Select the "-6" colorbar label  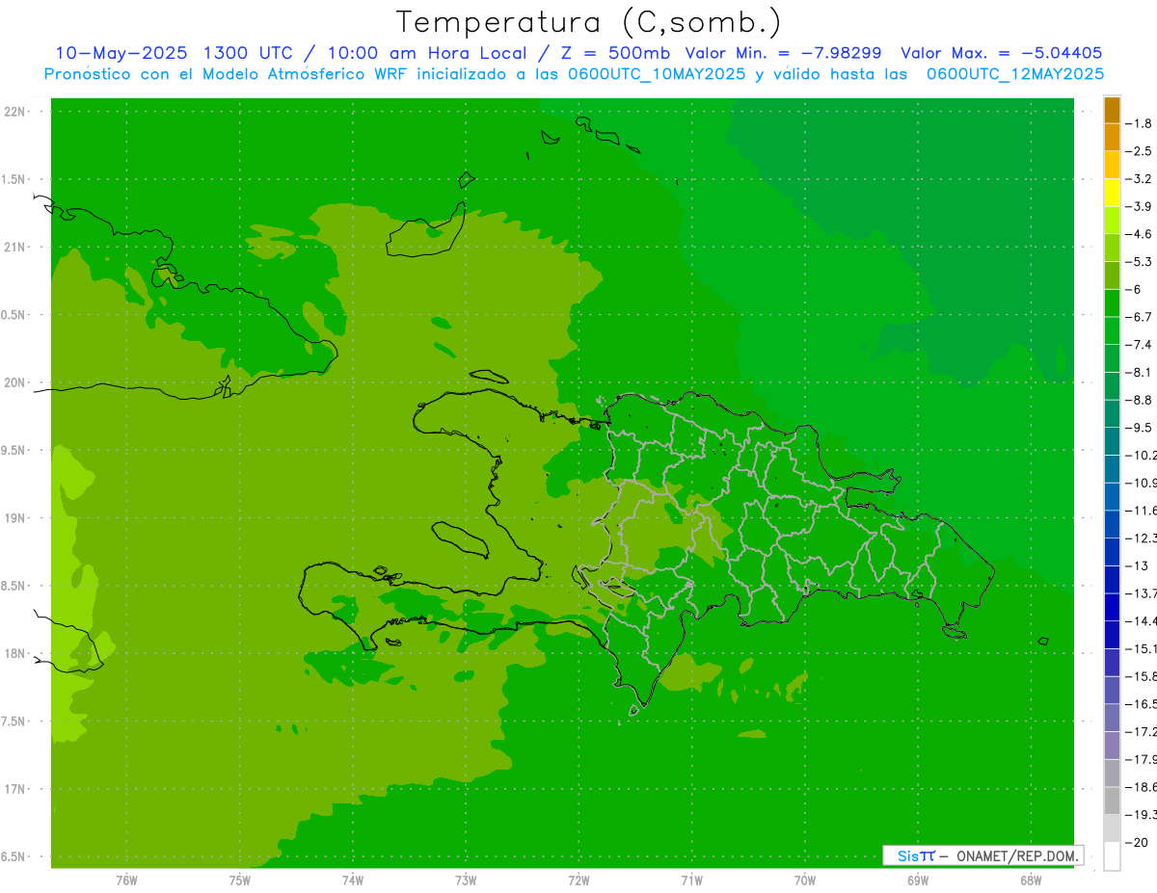(1136, 289)
